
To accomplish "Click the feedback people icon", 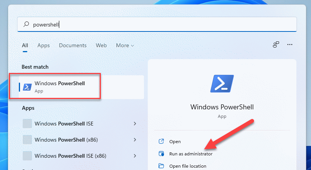I will coord(276,45).
